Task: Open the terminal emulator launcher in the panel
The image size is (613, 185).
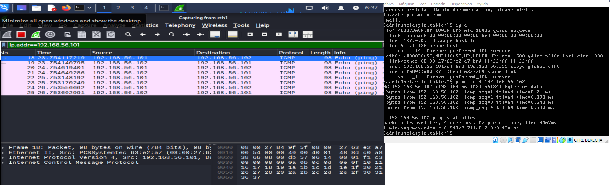Action: pyautogui.click(x=79, y=8)
